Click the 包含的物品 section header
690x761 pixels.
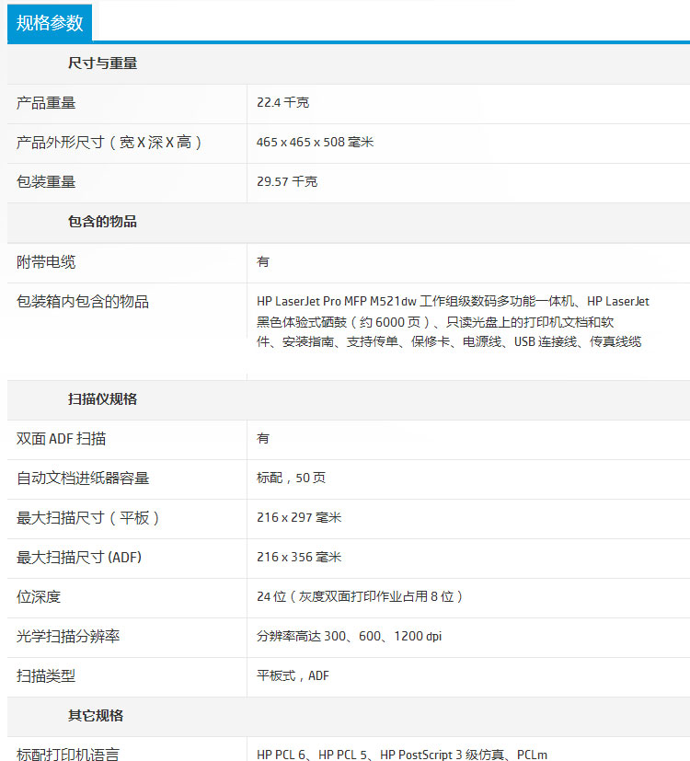(102, 222)
